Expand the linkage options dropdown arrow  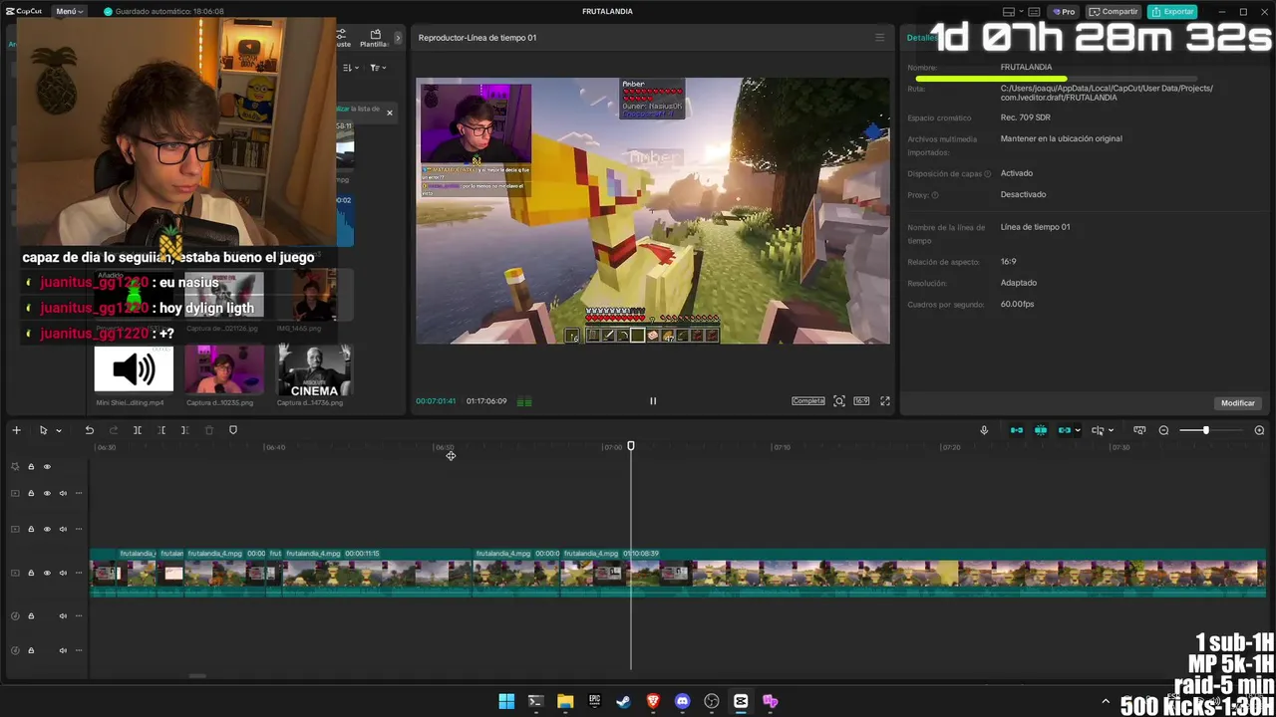pyautogui.click(x=1078, y=431)
